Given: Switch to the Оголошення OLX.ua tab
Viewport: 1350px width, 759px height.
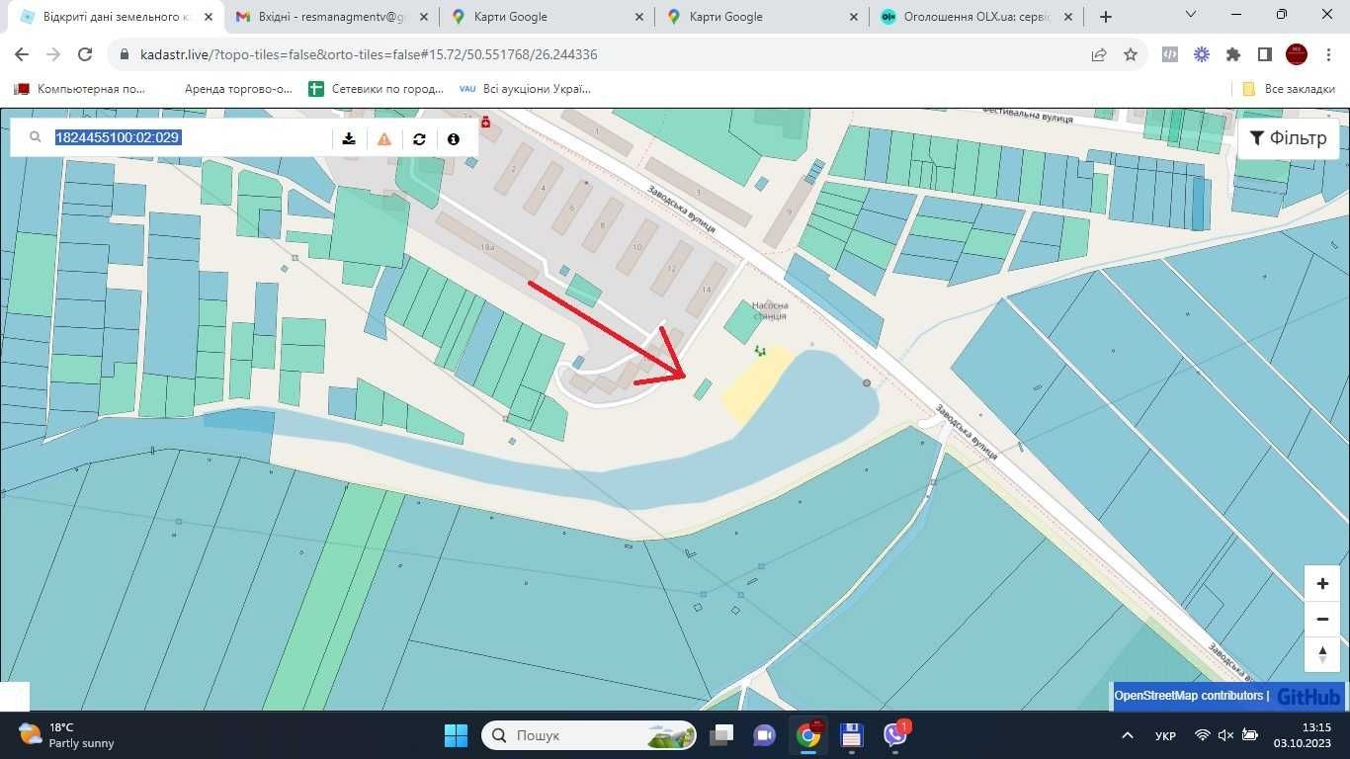Looking at the screenshot, I should point(969,17).
